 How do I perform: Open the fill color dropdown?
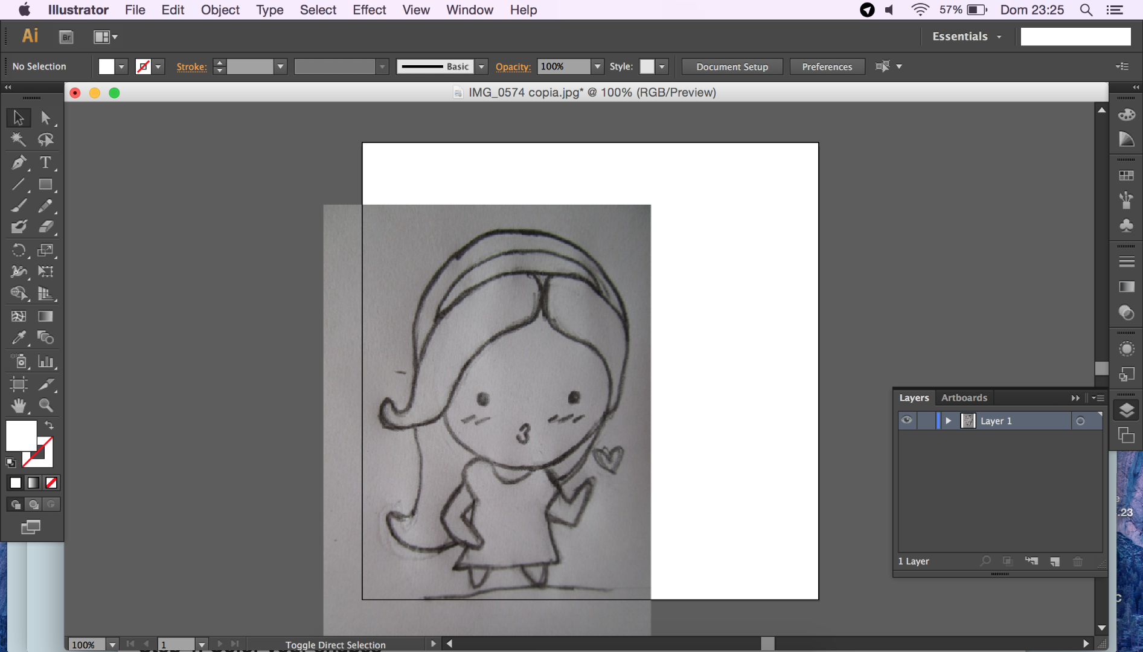[x=121, y=66]
